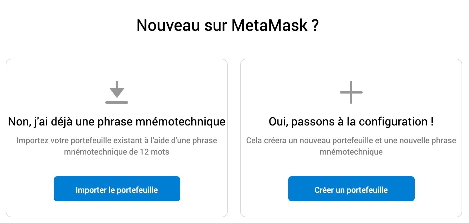Click the horizontal bar beneath the download arrow
Screen dimensions: 469x223
[117, 102]
